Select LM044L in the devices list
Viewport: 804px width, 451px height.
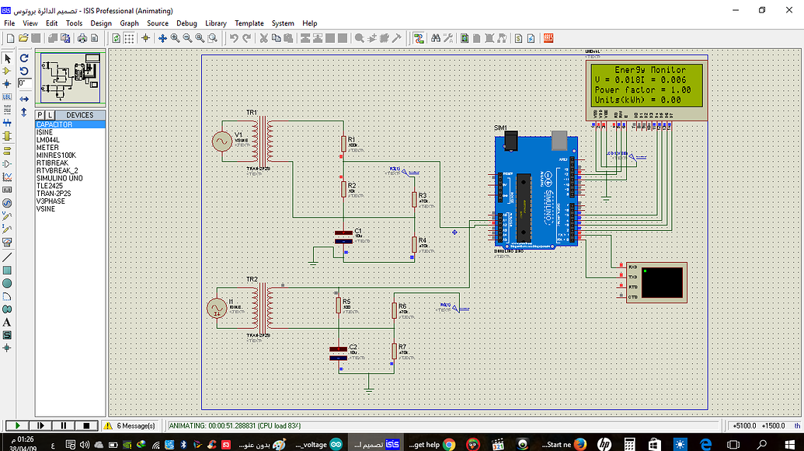tap(54, 139)
